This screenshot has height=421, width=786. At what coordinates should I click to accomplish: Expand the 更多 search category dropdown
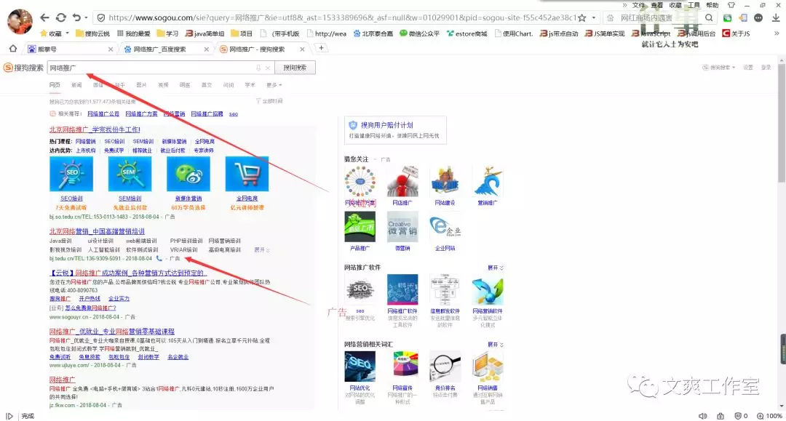click(274, 85)
